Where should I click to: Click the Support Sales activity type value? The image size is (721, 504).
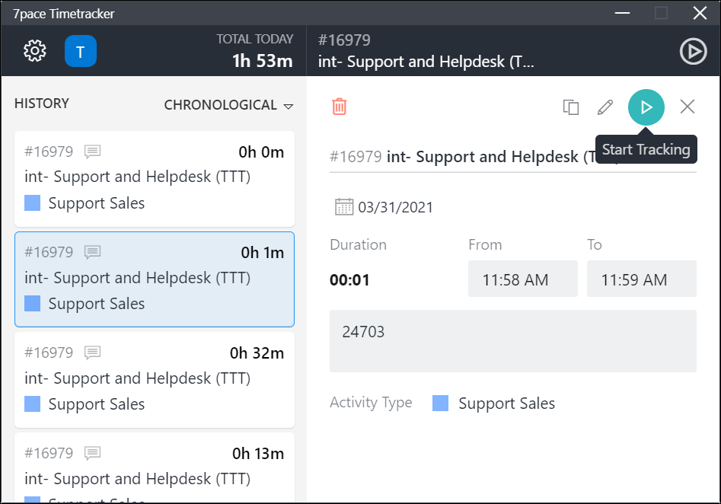(x=507, y=404)
